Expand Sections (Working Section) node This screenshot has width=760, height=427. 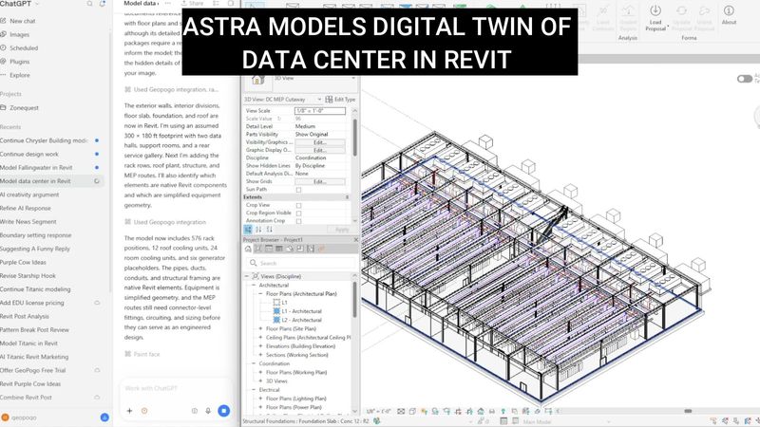point(260,355)
